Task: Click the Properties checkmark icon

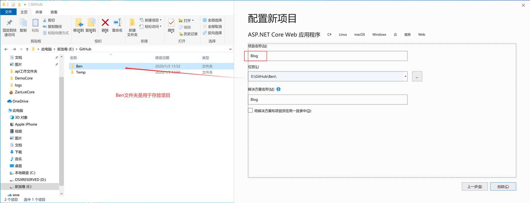Action: coord(171,23)
